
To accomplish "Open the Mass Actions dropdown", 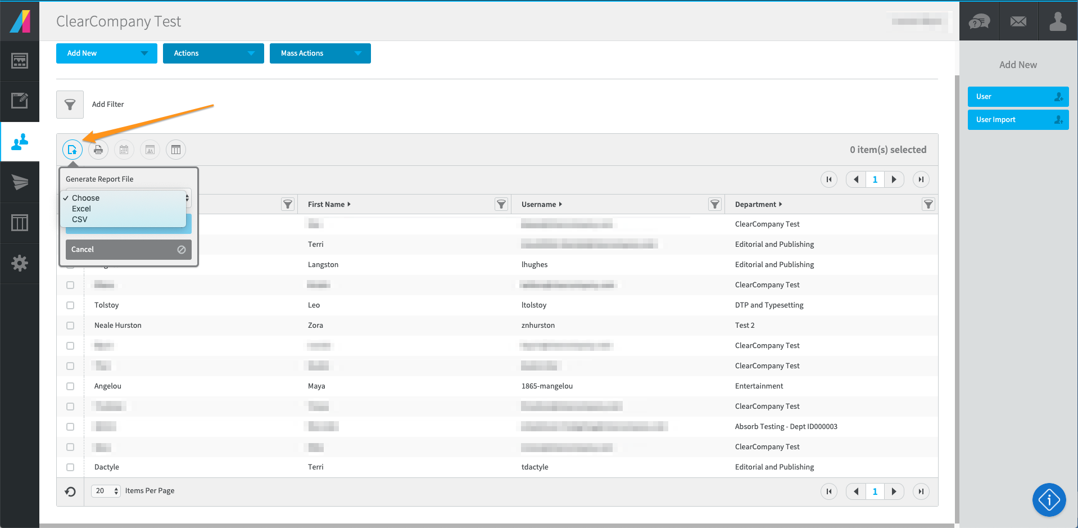I will point(320,53).
